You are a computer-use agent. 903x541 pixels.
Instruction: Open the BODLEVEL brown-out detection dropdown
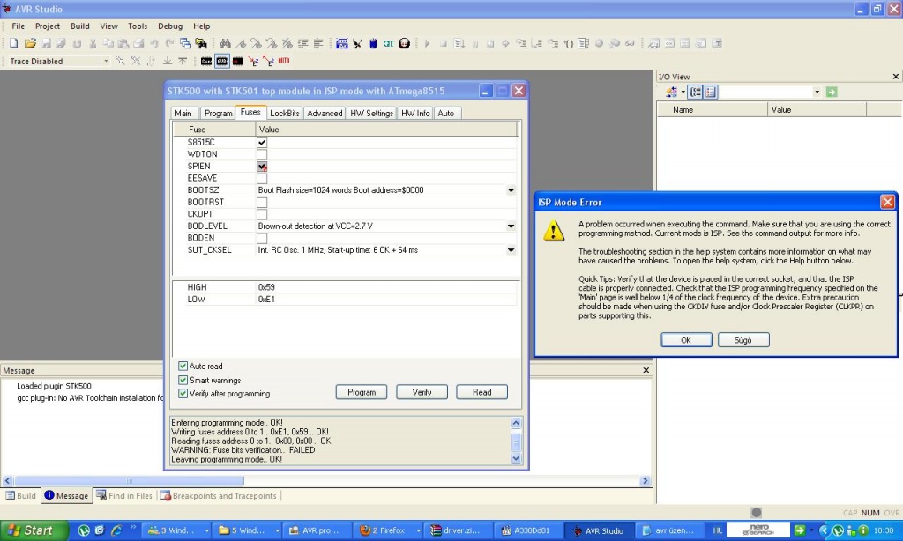point(511,226)
